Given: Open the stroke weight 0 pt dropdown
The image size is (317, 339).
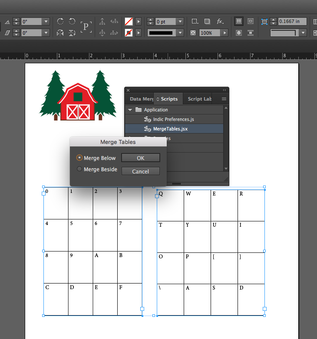Looking at the screenshot, I should (x=180, y=21).
